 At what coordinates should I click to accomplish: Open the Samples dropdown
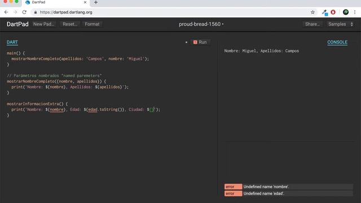340,24
